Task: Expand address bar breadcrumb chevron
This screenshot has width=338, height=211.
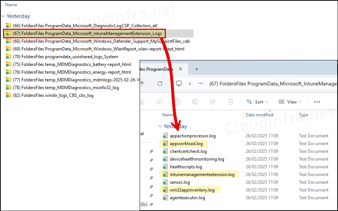Action: 190,84
